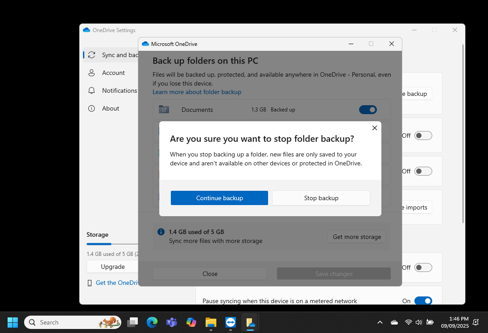Click the Documents folder icon
The width and height of the screenshot is (488, 333).
pyautogui.click(x=164, y=110)
